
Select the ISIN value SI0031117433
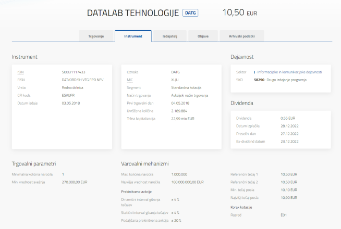tap(74, 72)
